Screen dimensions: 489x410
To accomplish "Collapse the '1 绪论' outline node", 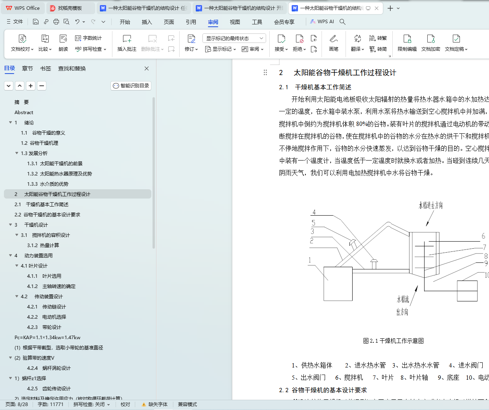I will click(11, 123).
